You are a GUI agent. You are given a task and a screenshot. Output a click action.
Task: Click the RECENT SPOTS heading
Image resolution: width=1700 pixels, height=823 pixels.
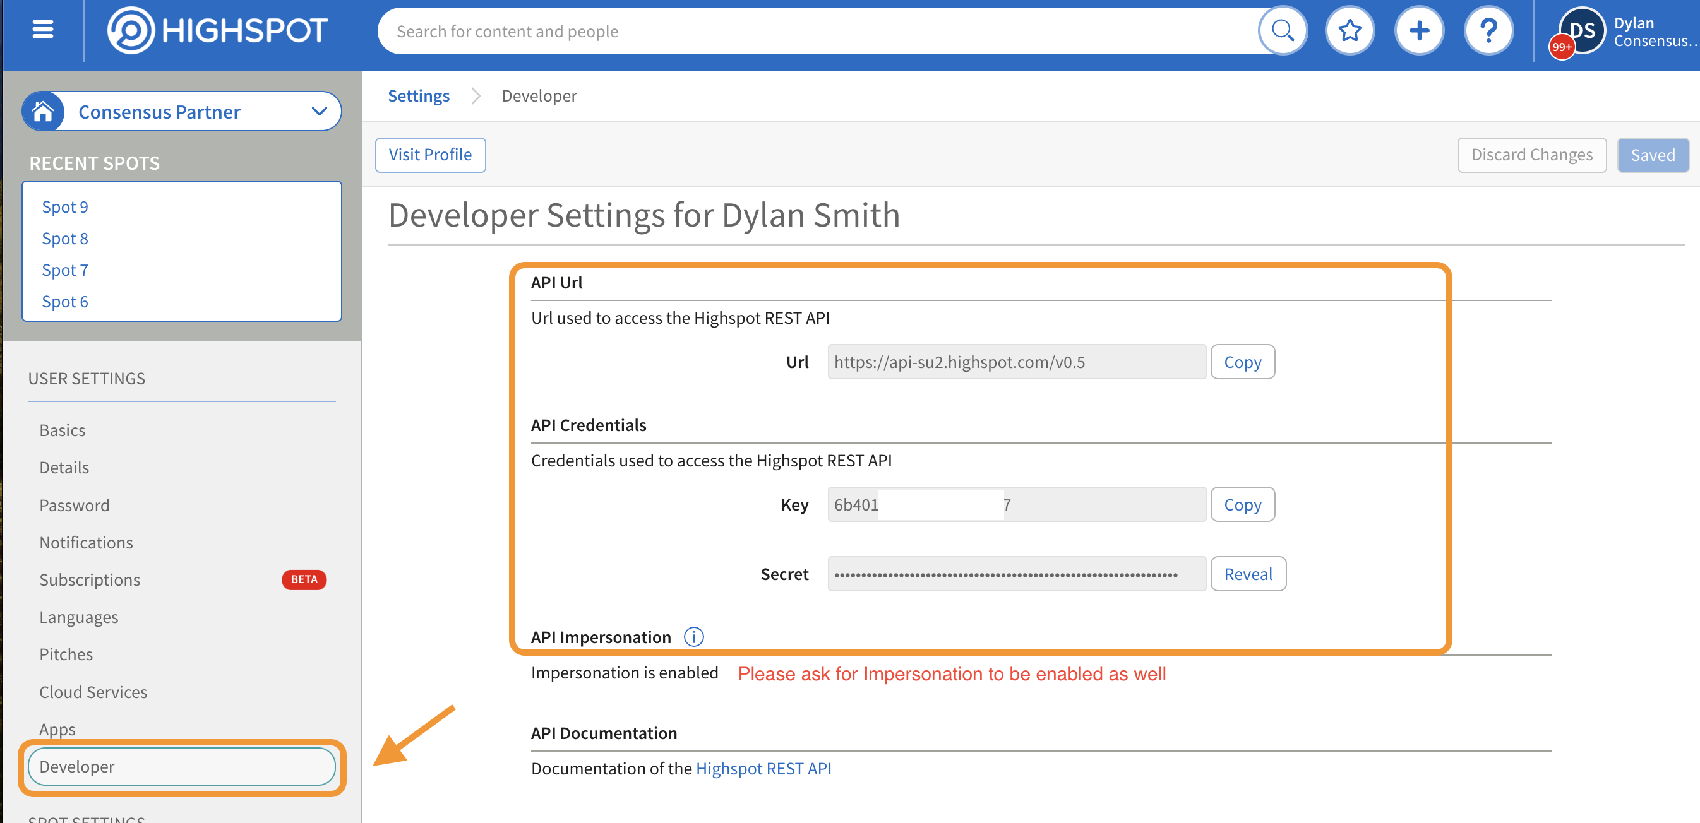pos(94,163)
